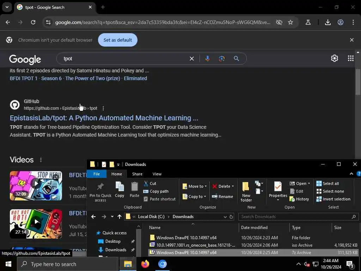361x271 pixels.
Task: Open the Properties dropdown in Explorer
Action: click(278, 200)
